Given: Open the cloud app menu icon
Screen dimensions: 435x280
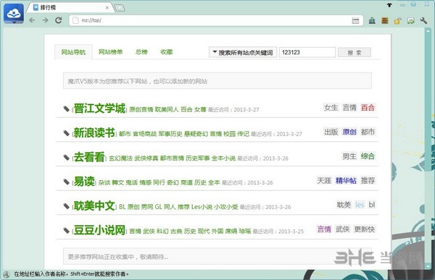Looking at the screenshot, I should tap(14, 14).
